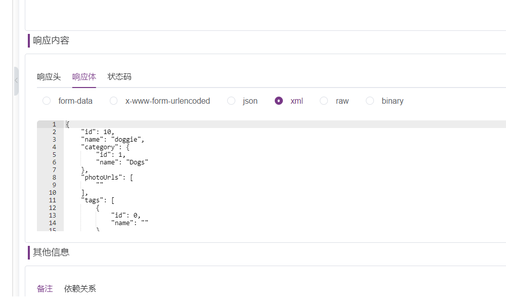Select the json radio button
The width and height of the screenshot is (506, 300).
point(231,101)
